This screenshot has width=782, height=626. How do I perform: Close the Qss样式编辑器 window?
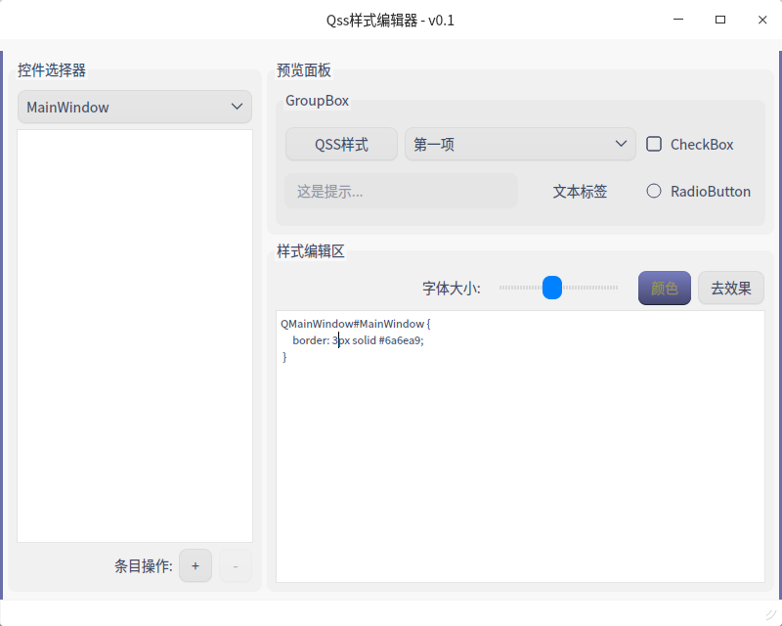pyautogui.click(x=761, y=20)
